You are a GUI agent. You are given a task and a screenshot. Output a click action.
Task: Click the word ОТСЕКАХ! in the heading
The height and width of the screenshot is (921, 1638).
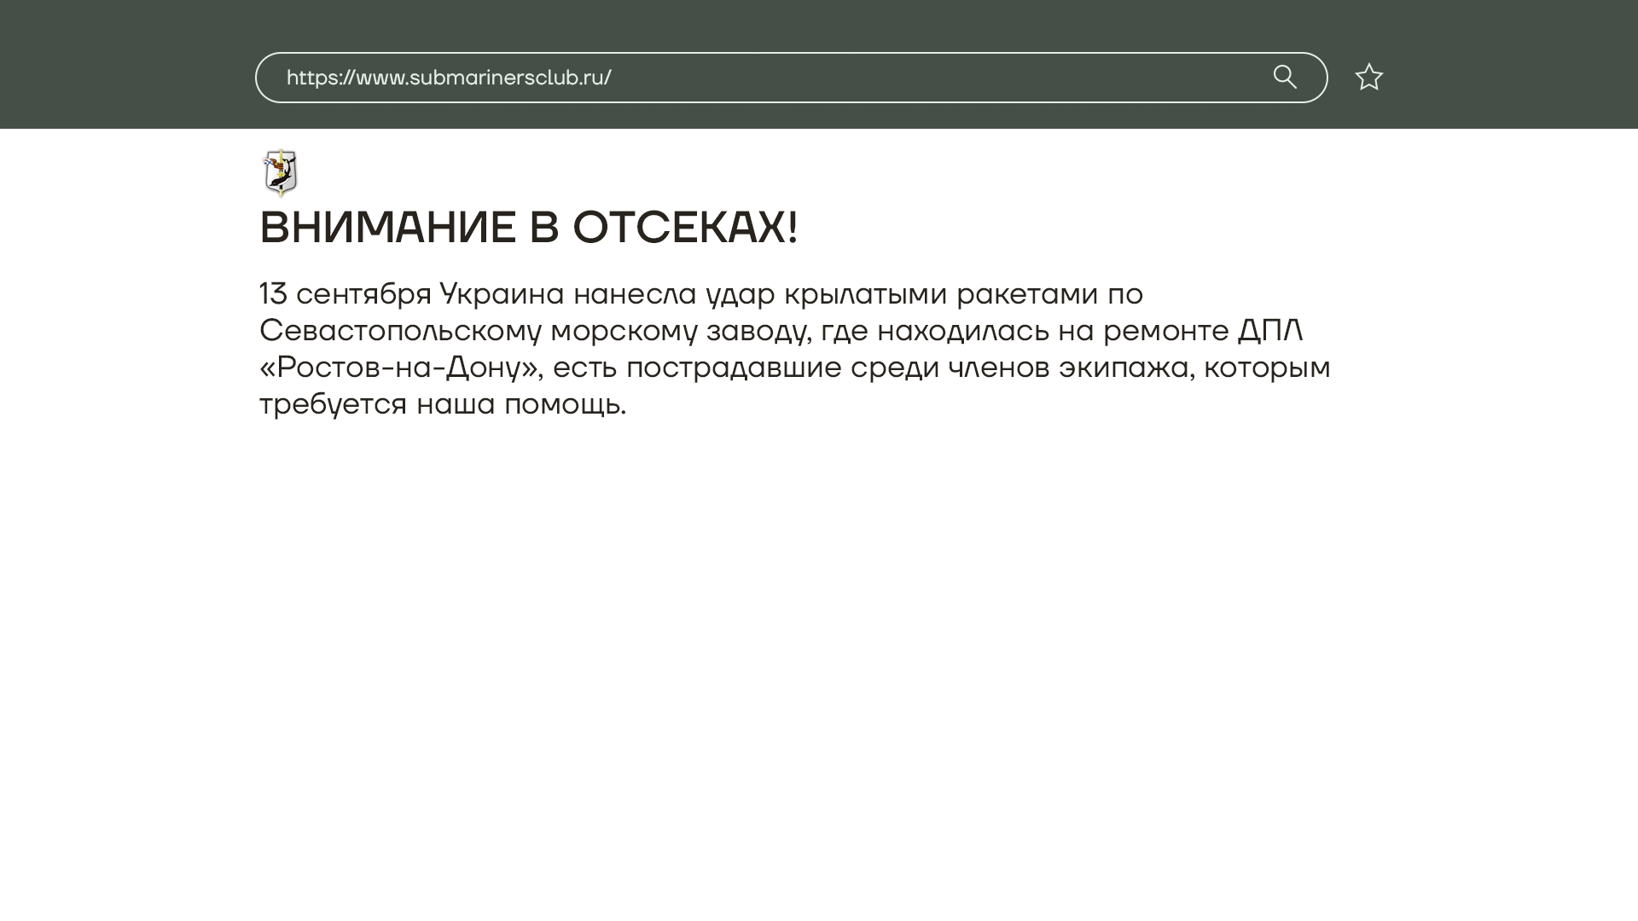tap(685, 228)
